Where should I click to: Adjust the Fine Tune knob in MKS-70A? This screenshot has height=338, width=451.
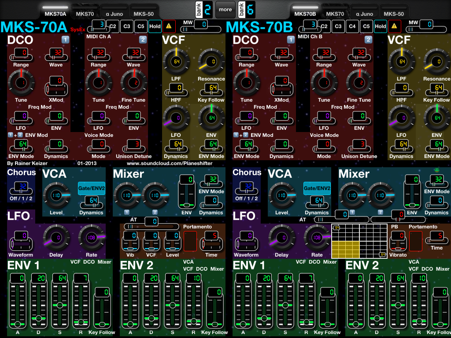tap(134, 83)
